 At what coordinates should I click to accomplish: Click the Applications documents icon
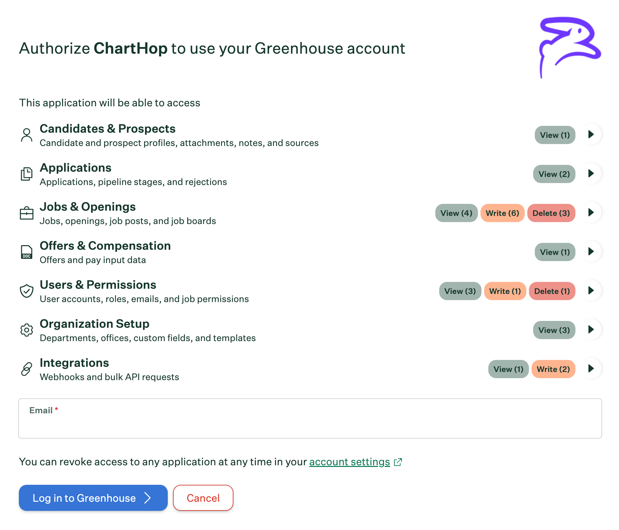[x=27, y=174]
